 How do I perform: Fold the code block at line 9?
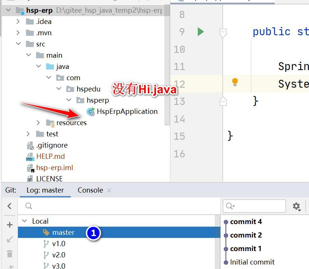pos(223,32)
